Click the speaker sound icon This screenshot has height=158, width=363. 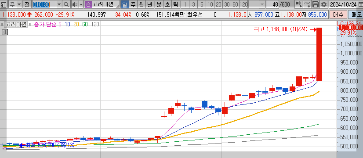point(75,4)
